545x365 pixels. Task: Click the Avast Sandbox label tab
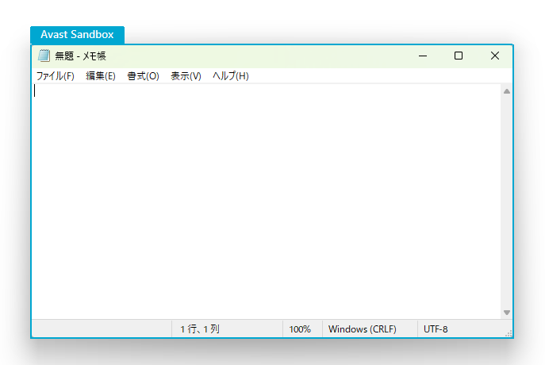[x=77, y=35]
